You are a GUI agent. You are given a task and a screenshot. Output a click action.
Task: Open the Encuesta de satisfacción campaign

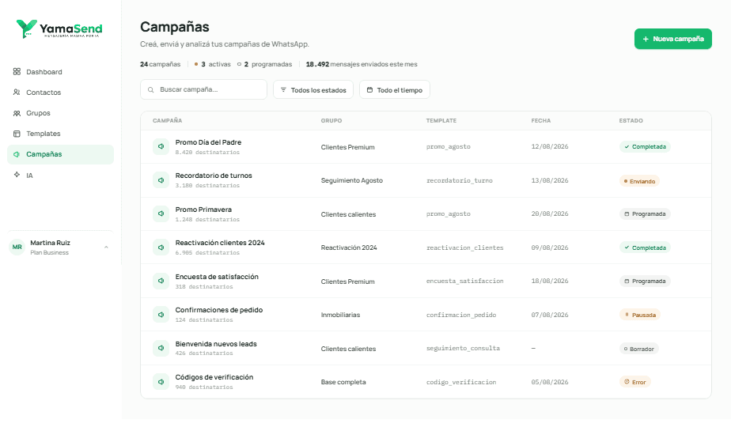(217, 277)
